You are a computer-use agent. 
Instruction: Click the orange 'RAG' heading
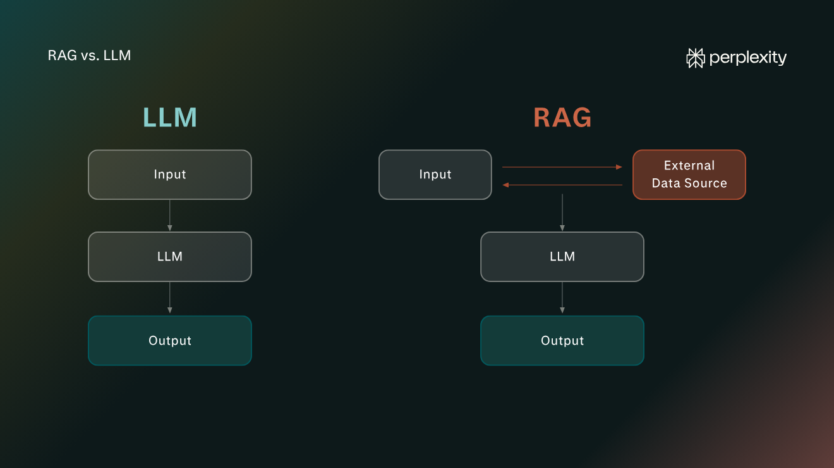click(x=562, y=118)
